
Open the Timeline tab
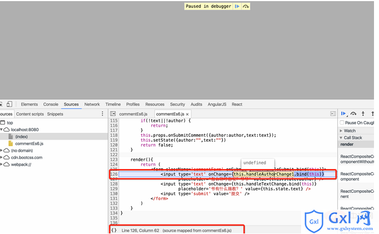coord(113,104)
